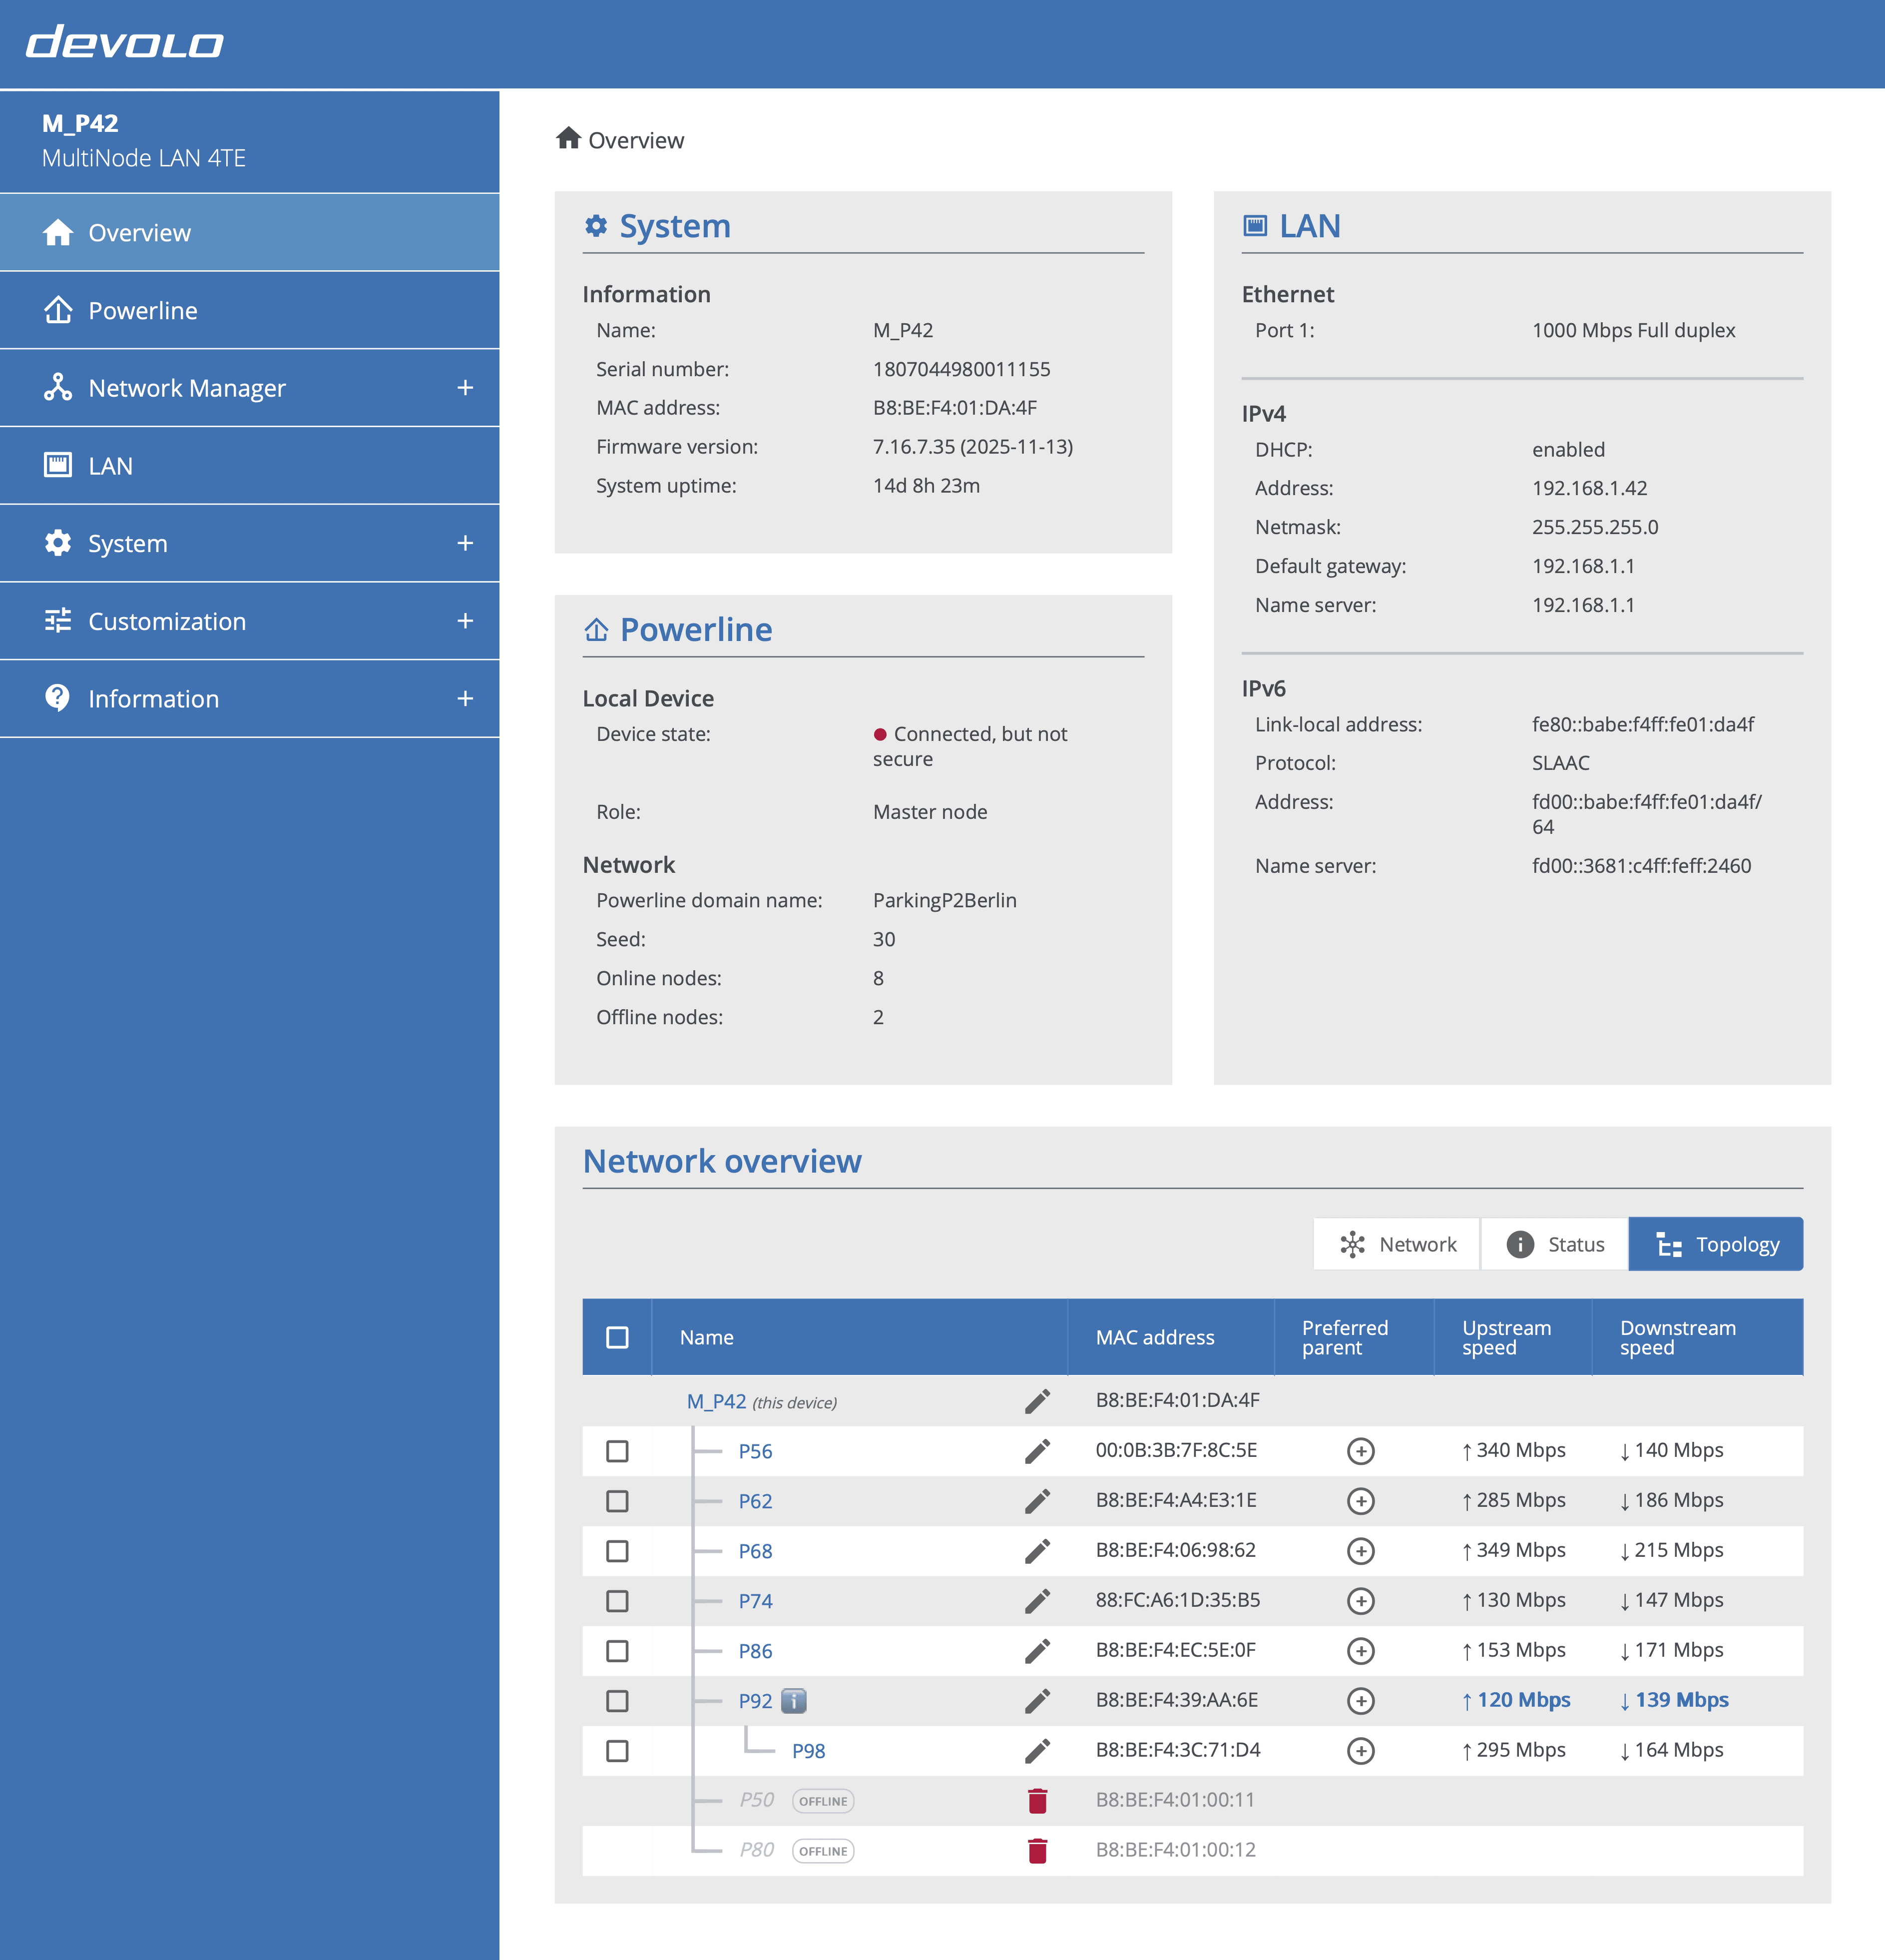Set preferred parent for P86
Image resolution: width=1885 pixels, height=1960 pixels.
1360,1651
